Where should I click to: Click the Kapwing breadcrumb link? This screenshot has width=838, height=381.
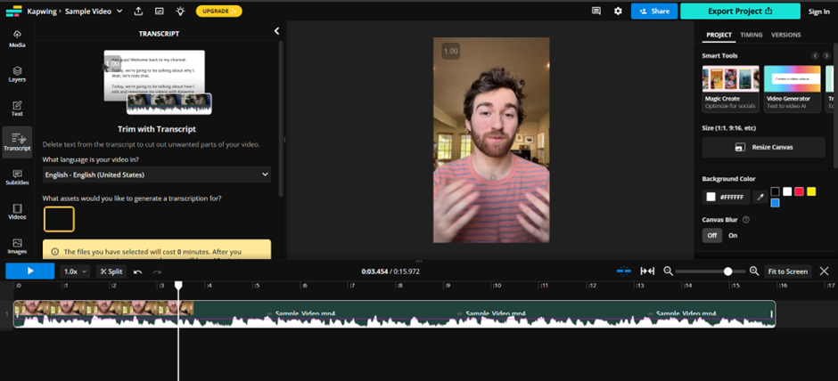pos(42,11)
